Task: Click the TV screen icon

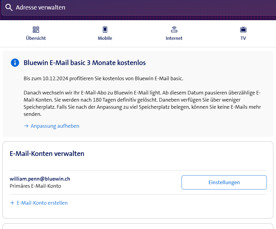Action: point(243,30)
